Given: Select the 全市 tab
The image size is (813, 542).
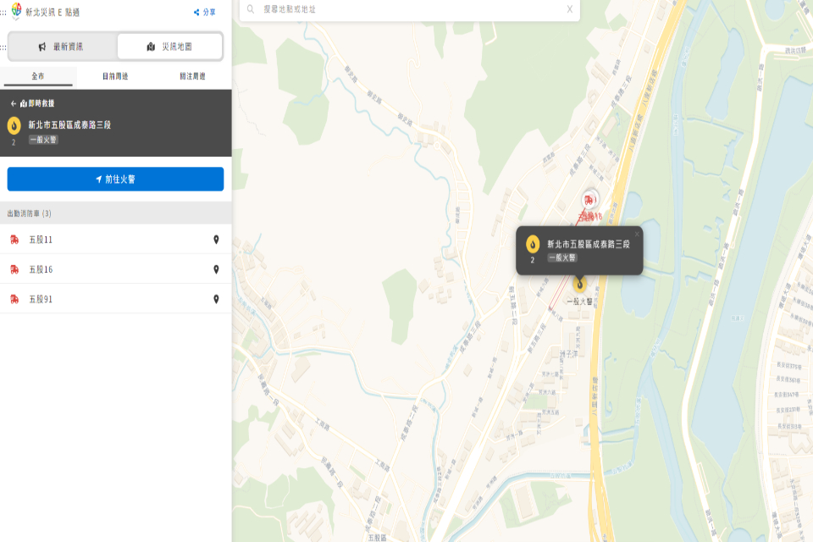Looking at the screenshot, I should click(x=38, y=76).
